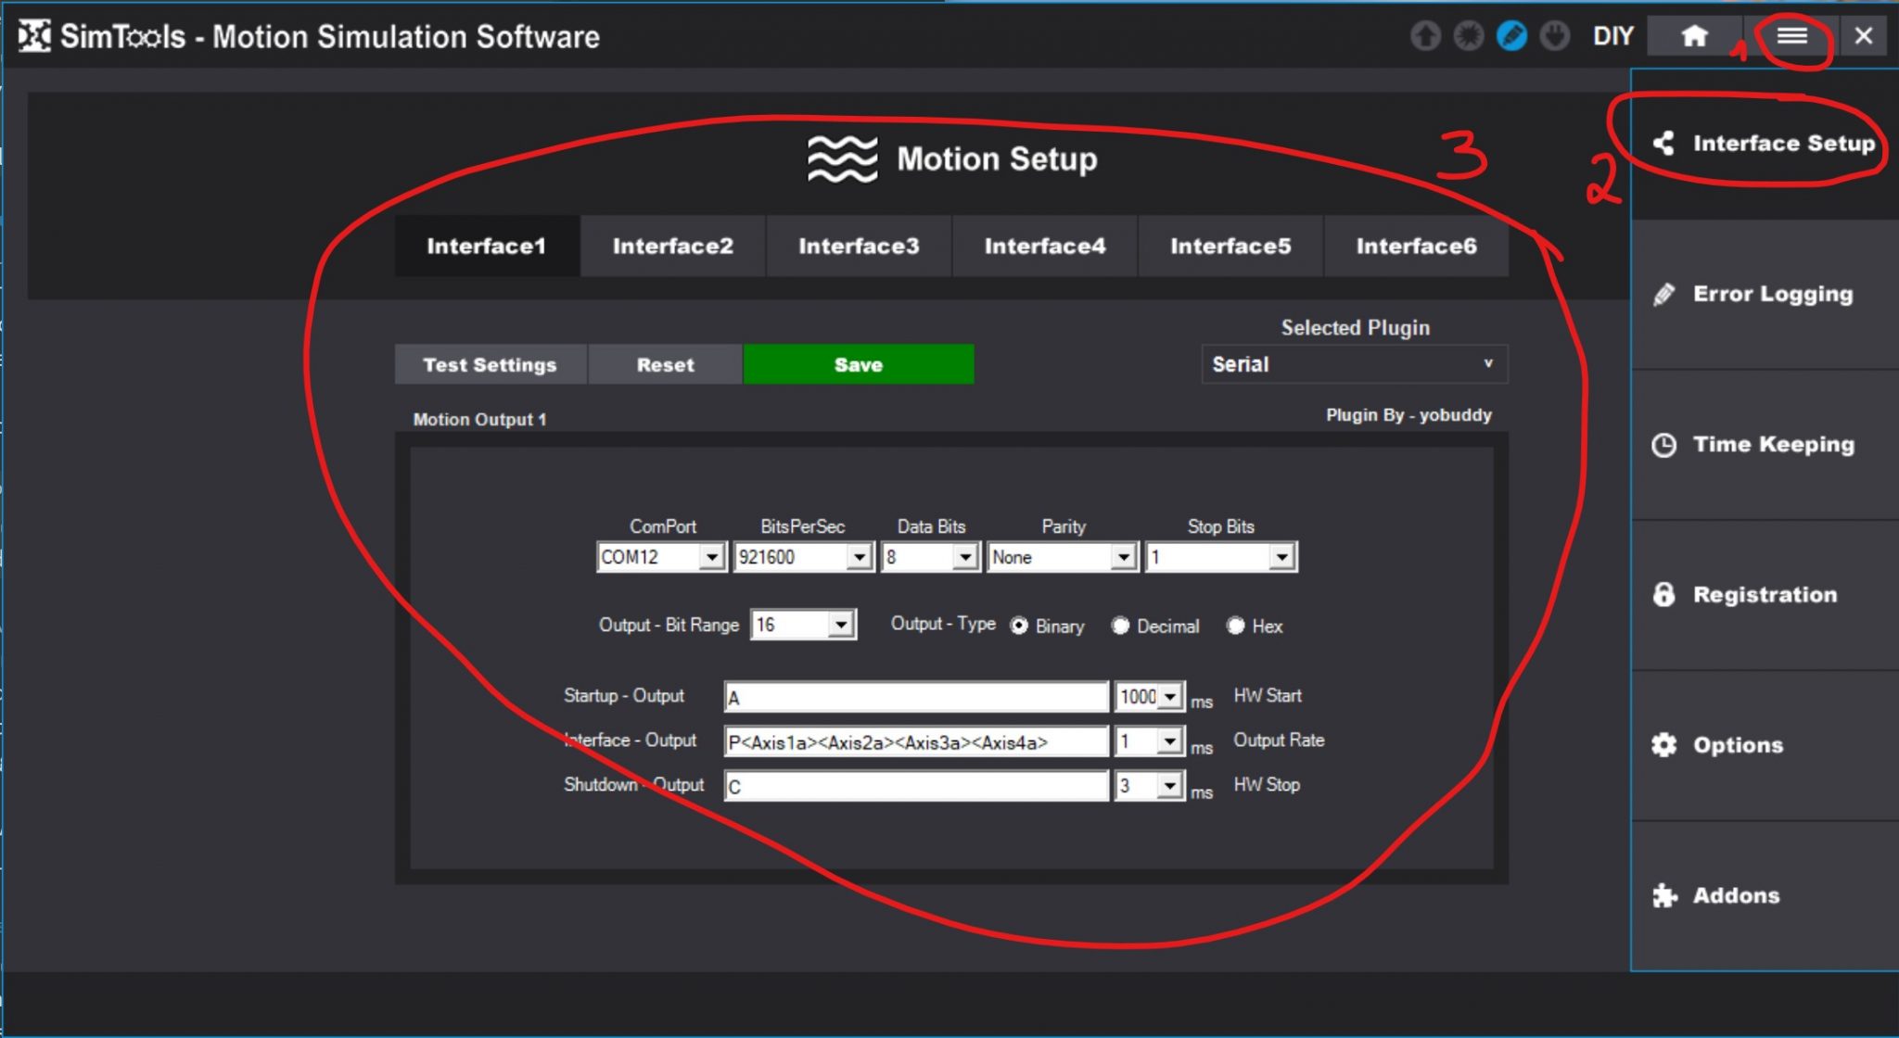Open Options via the gear icon
Image resolution: width=1899 pixels, height=1038 pixels.
(x=1664, y=745)
